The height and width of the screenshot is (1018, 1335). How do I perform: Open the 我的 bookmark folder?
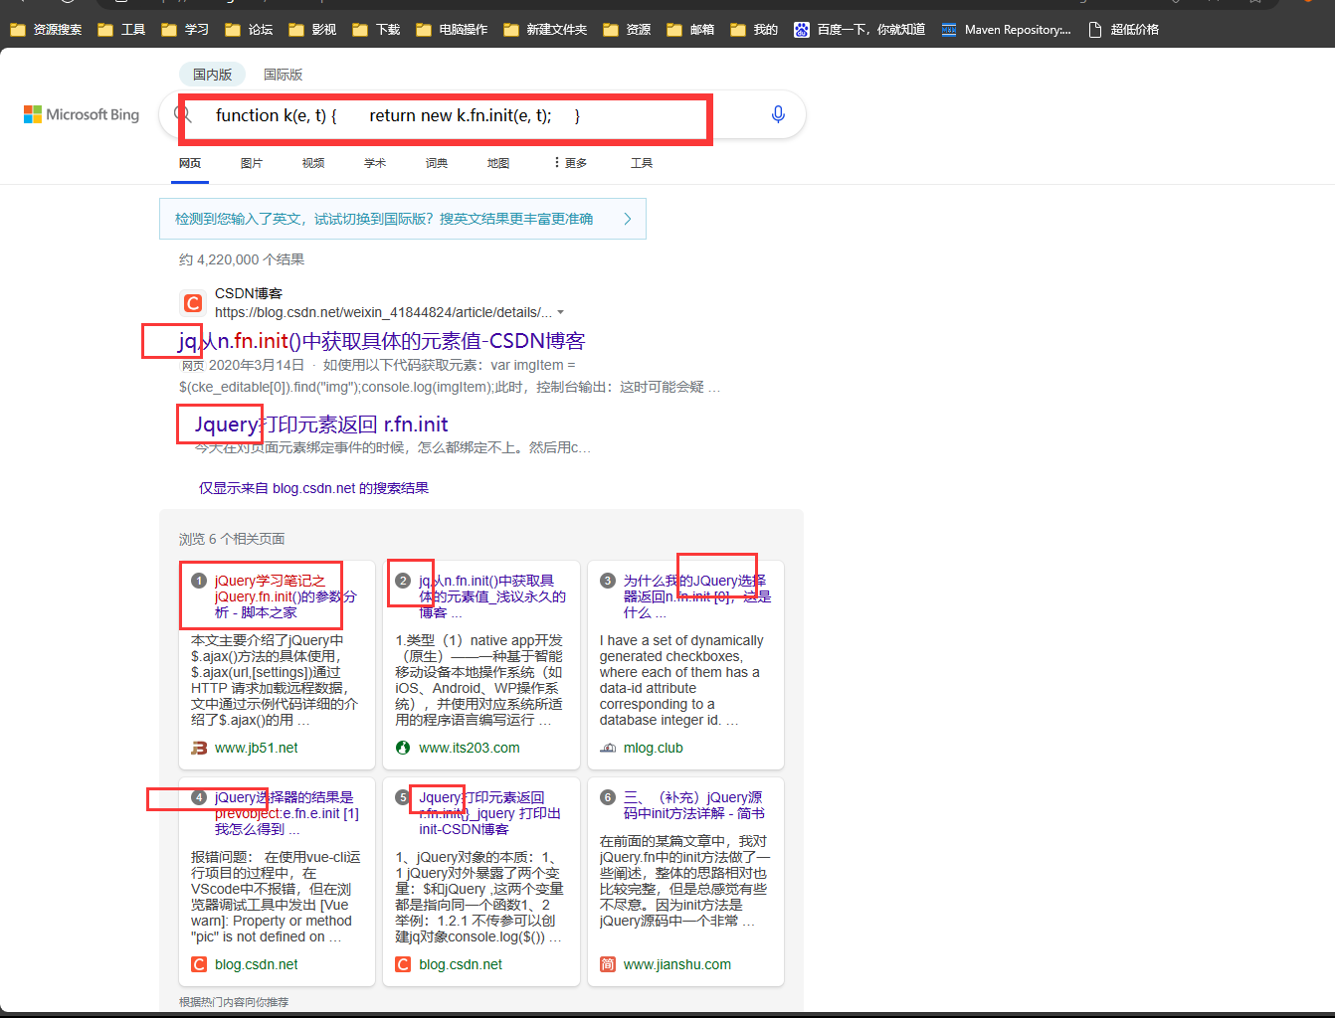(x=754, y=30)
